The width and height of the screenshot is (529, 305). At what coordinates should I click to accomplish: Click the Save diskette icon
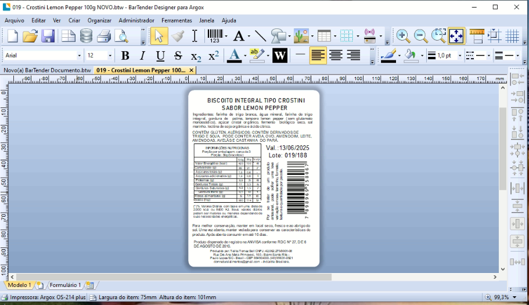[x=48, y=36]
